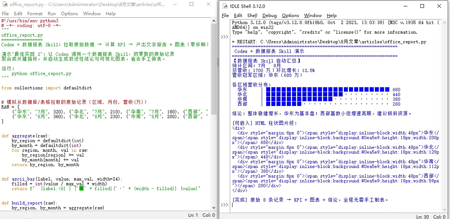Click 'from collections import defaultdict' line
This screenshot has height=219, width=450.
click(46, 88)
